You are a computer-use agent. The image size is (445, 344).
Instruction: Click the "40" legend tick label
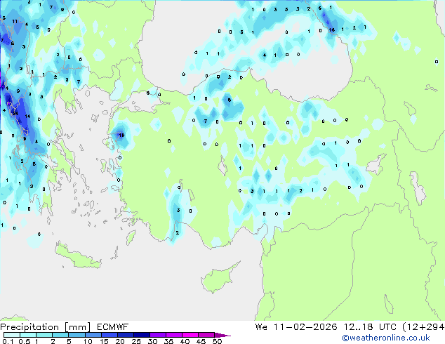click(185, 341)
